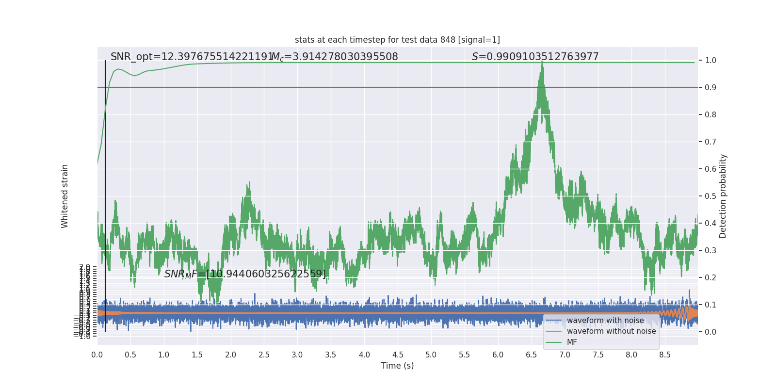
Task: Click the 1.5 tick on the time axis
Action: pyautogui.click(x=197, y=355)
